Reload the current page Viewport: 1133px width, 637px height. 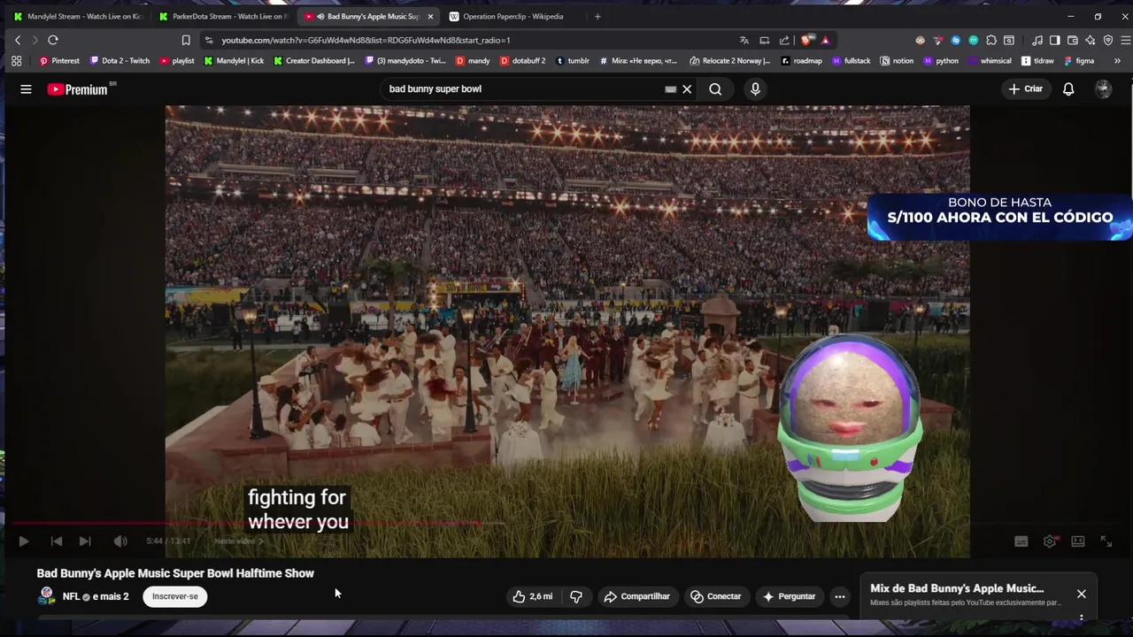53,40
